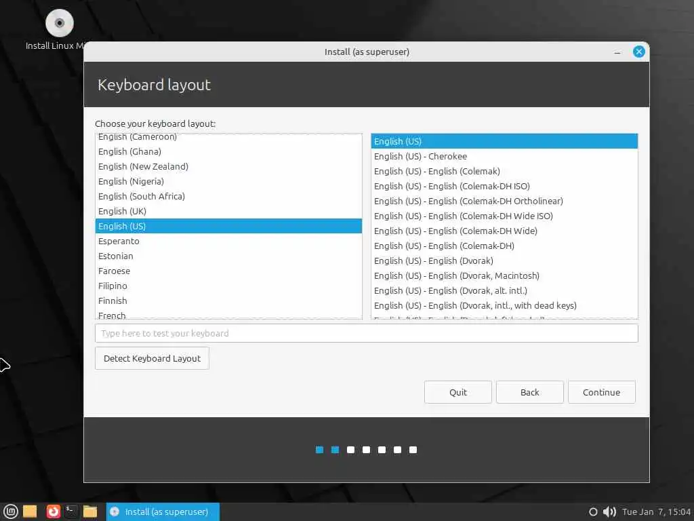Screen dimensions: 694x521
Task: Close the Install window
Action: click(638, 52)
